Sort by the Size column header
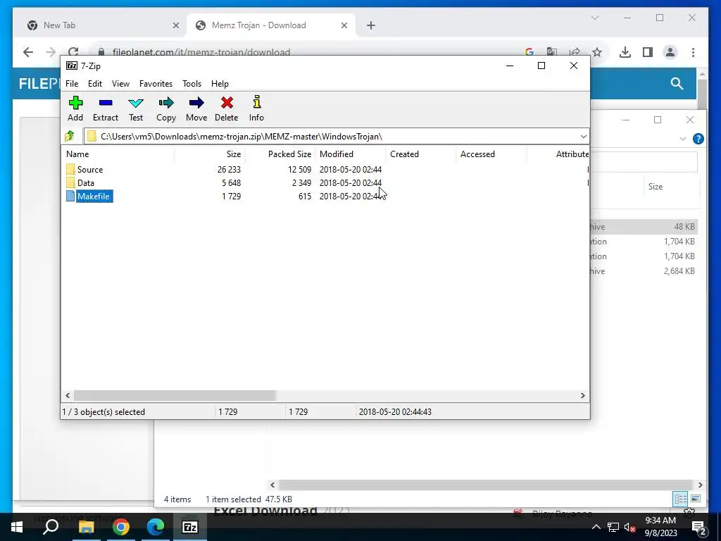 pos(209,154)
